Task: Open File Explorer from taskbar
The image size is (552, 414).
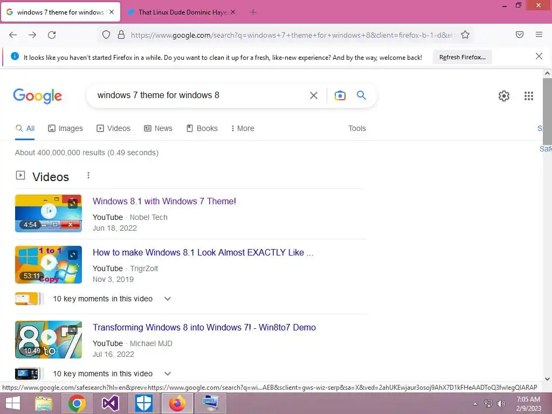Action: point(44,403)
